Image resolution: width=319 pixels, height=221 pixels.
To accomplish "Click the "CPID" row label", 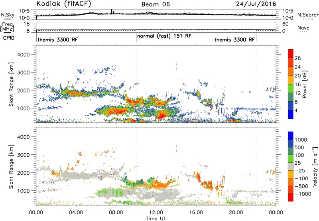I will click(9, 38).
